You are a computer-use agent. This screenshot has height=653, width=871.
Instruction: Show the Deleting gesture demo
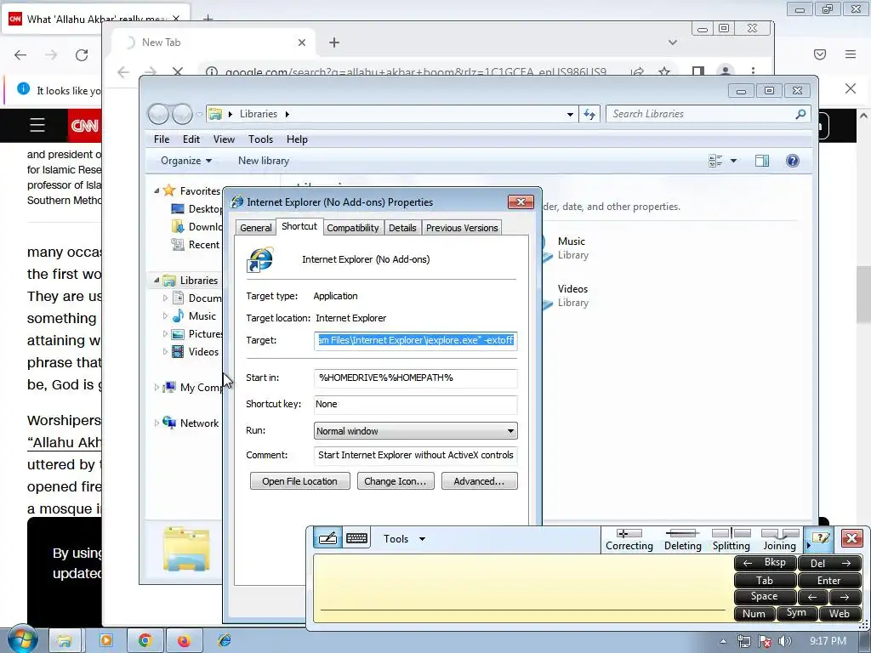[682, 540]
